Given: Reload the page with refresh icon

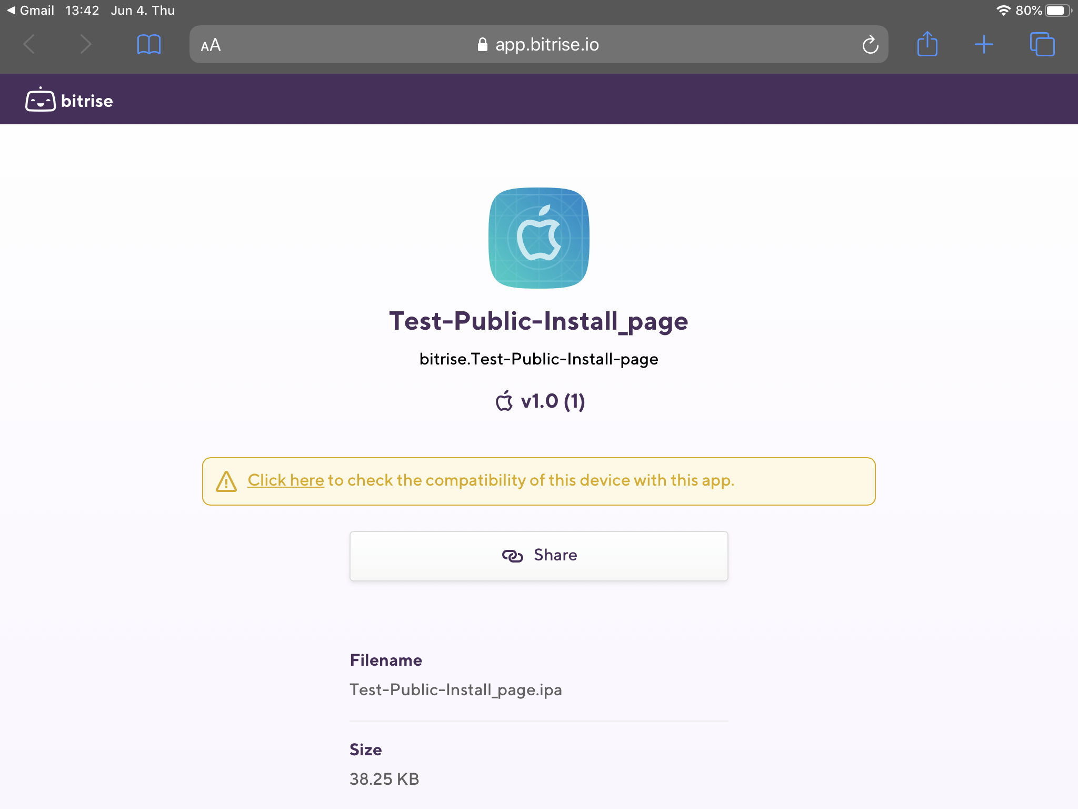Looking at the screenshot, I should click(x=870, y=45).
